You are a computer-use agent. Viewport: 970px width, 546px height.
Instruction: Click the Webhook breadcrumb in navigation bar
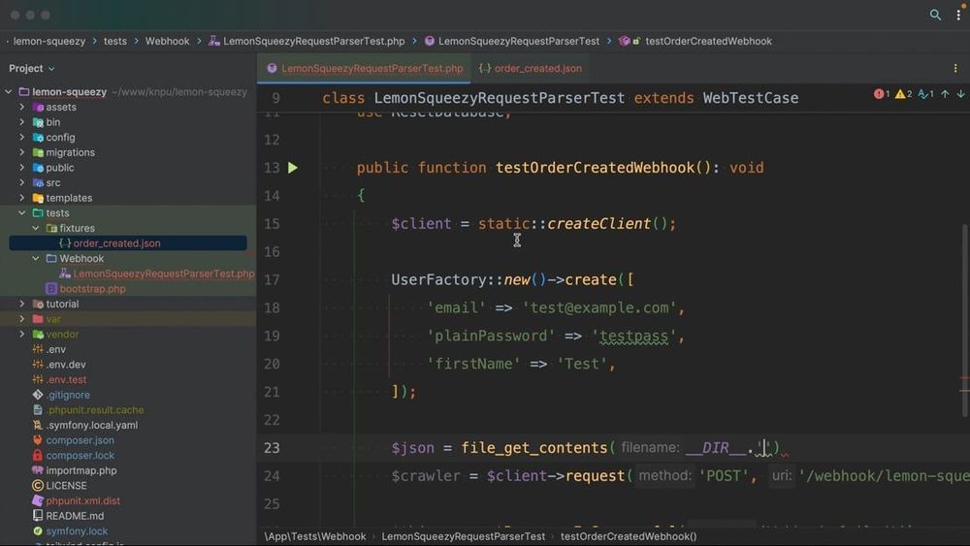167,42
